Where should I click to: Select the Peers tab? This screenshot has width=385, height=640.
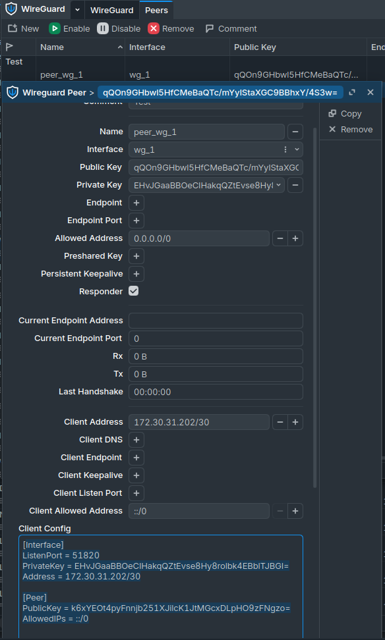click(x=156, y=10)
